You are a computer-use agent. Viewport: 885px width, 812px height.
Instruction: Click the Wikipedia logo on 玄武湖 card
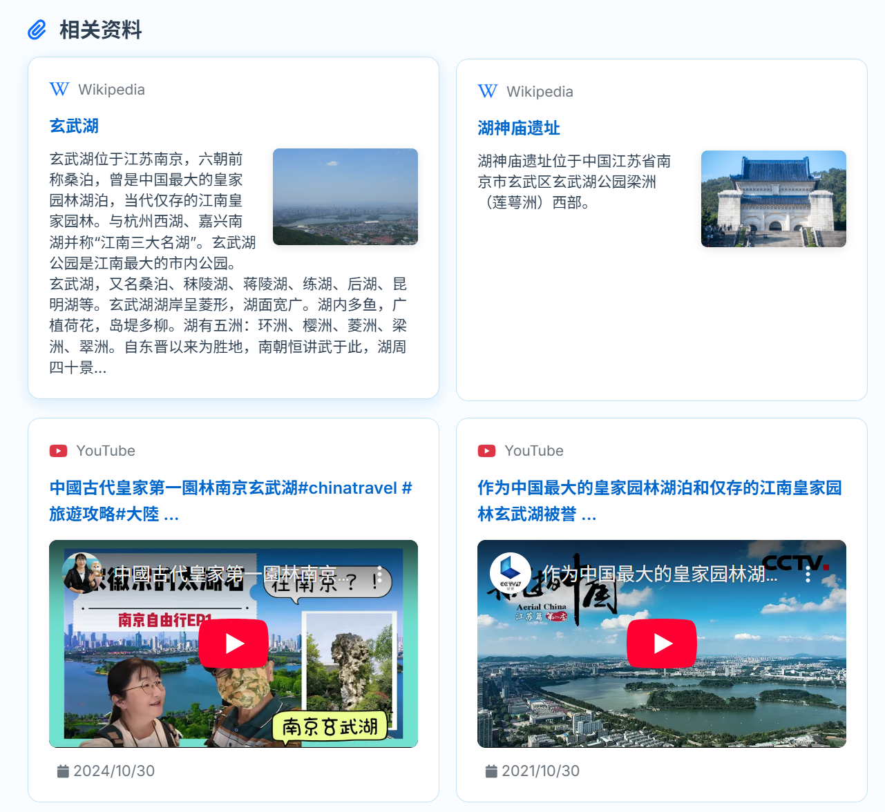click(x=59, y=89)
